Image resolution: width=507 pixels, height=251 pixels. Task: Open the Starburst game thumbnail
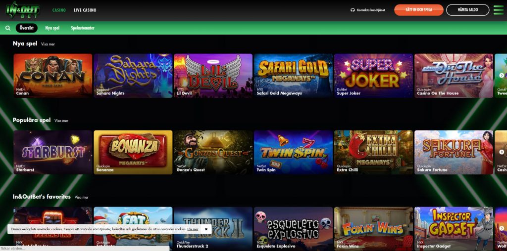52,152
